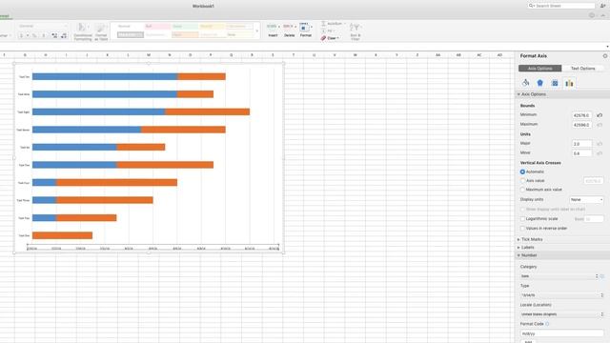Expand the Tick Marks section
610x343 pixels.
click(518, 239)
